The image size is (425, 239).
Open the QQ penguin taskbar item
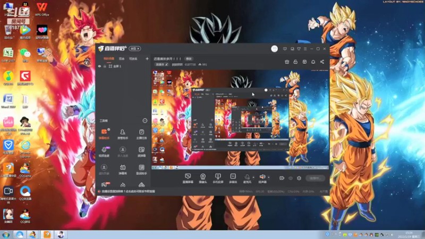(x=33, y=234)
